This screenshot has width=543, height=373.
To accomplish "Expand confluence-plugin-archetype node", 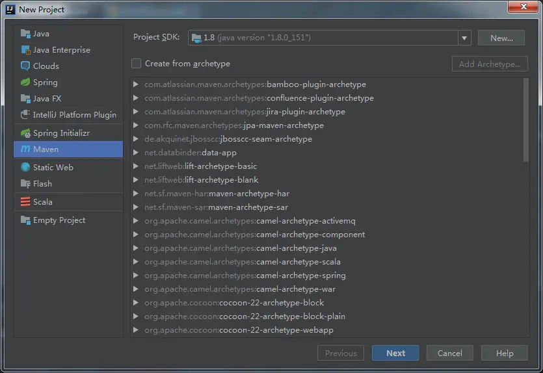I will coord(136,98).
